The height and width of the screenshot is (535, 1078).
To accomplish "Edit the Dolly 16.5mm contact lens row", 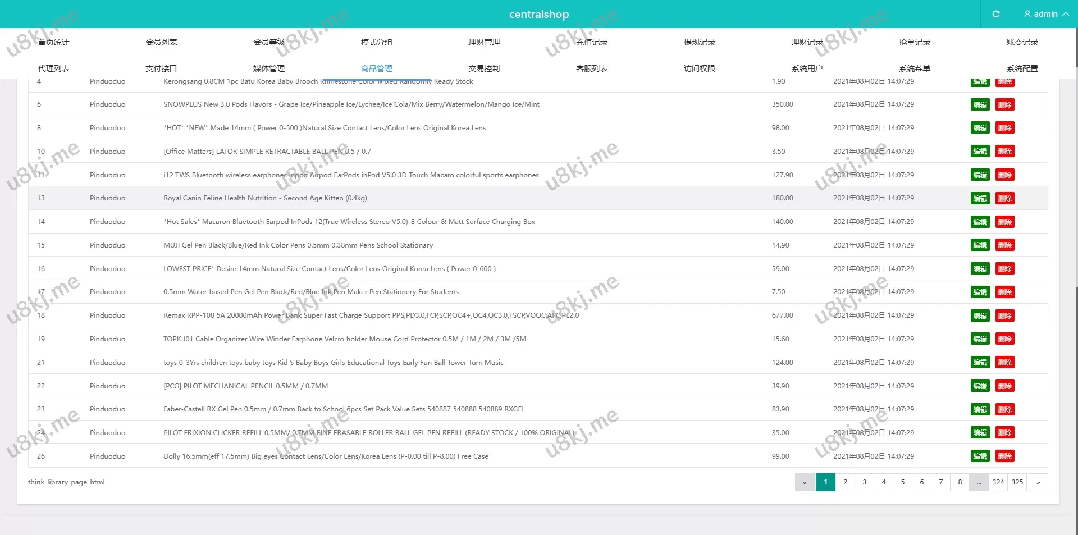I will [x=980, y=456].
